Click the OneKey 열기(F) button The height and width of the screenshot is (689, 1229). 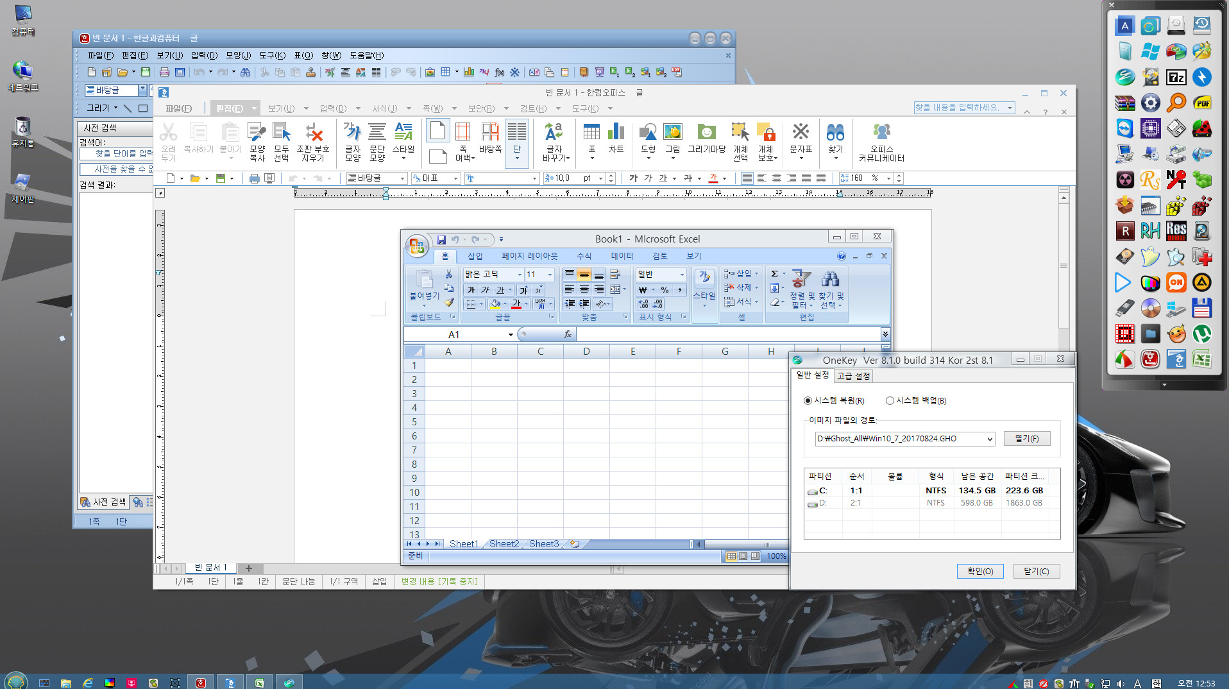[1027, 439]
